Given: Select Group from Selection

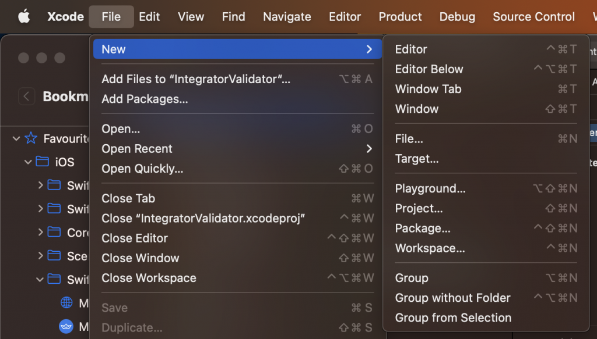Looking at the screenshot, I should (486, 317).
